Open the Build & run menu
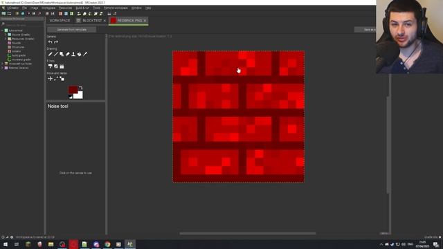The height and width of the screenshot is (249, 443). pos(82,8)
